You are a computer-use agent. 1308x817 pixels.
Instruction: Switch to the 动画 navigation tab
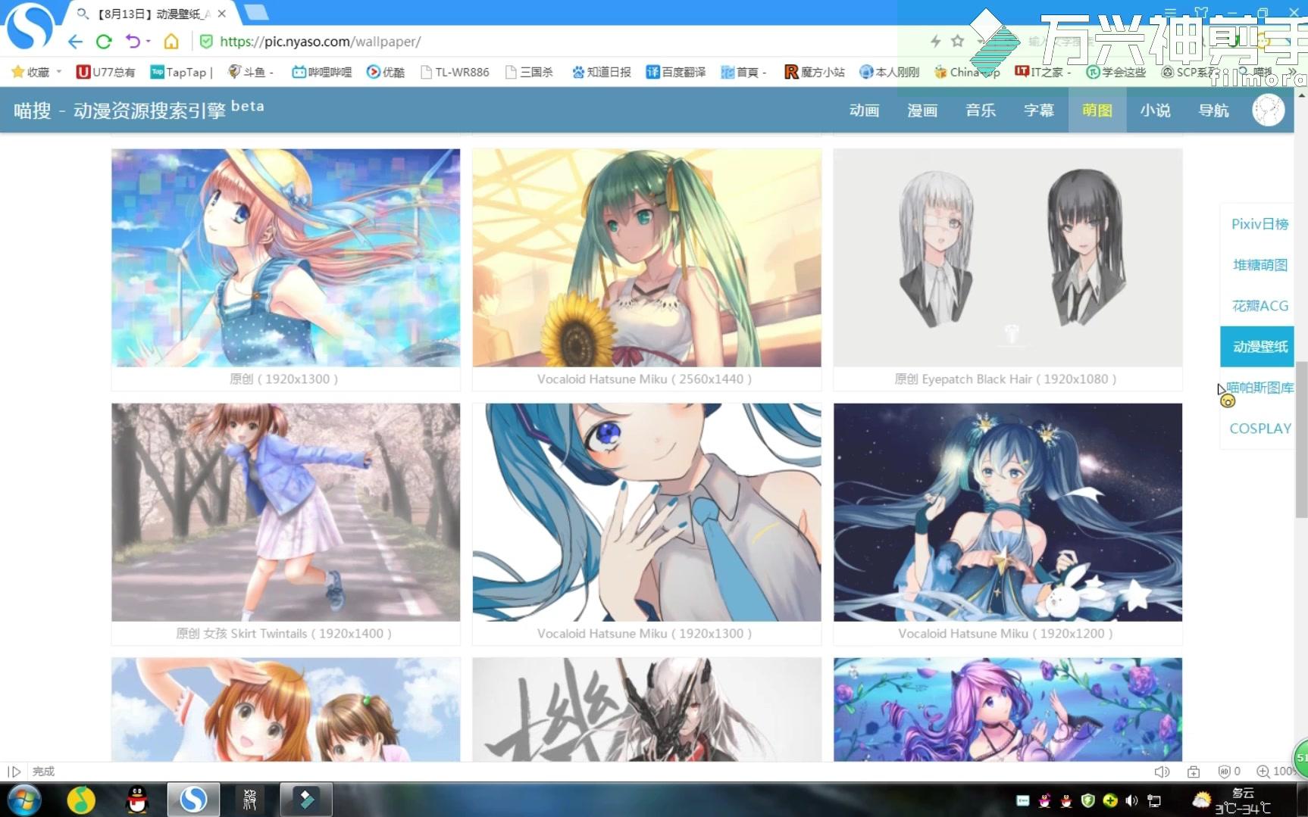(864, 111)
